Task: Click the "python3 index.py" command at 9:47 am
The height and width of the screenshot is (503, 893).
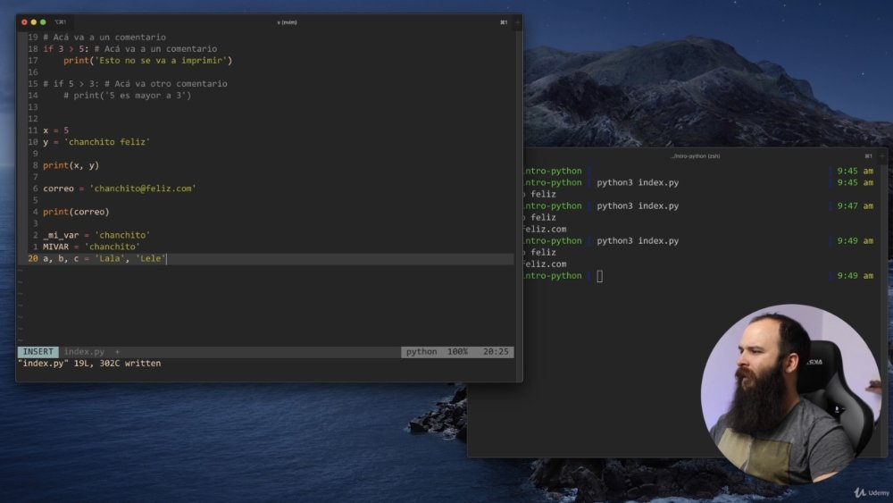Action: click(x=638, y=206)
